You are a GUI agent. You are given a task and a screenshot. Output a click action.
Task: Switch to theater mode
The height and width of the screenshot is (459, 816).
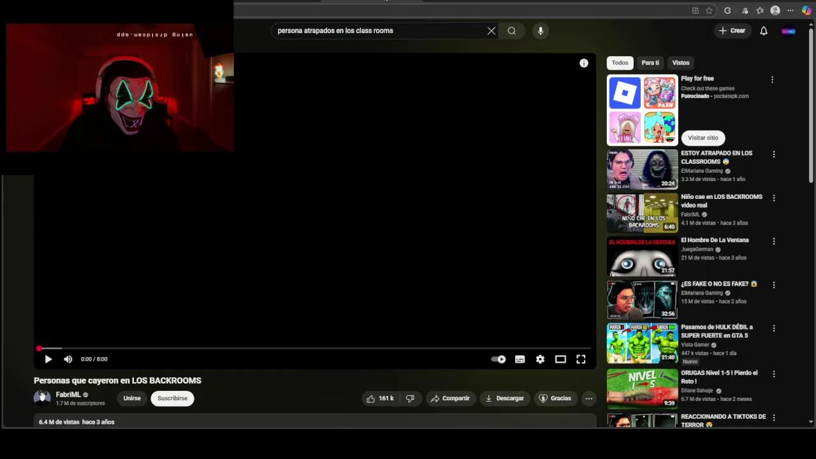coord(560,360)
